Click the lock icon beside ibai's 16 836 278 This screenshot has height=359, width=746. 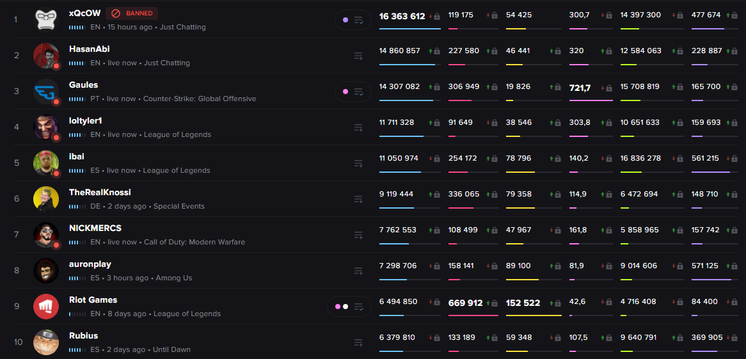(x=680, y=159)
